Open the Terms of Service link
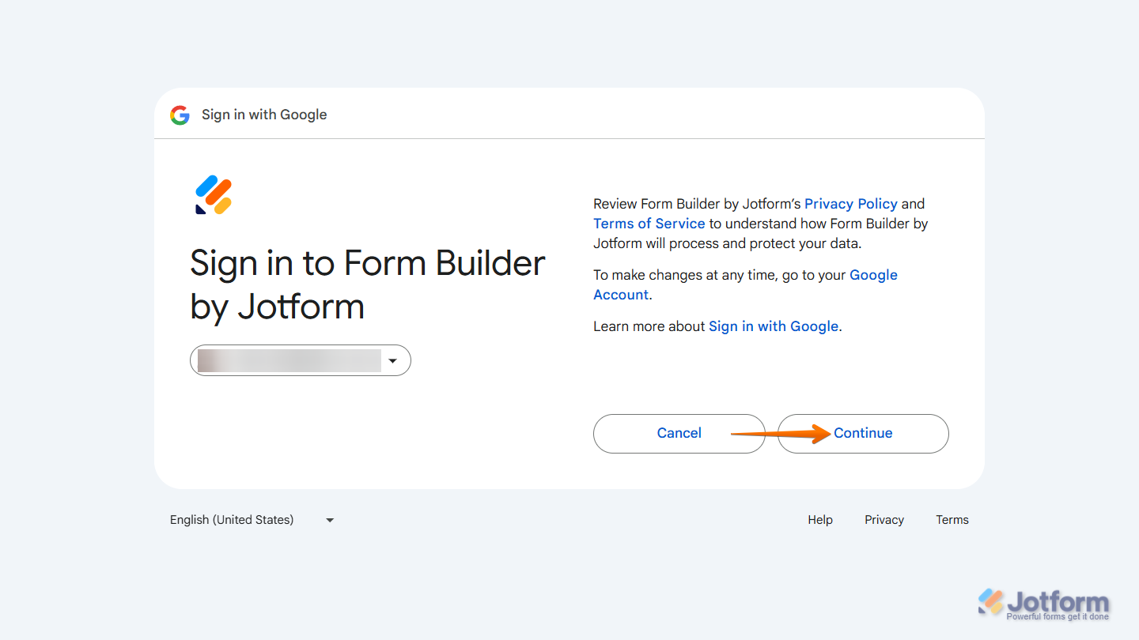This screenshot has width=1139, height=640. point(649,224)
